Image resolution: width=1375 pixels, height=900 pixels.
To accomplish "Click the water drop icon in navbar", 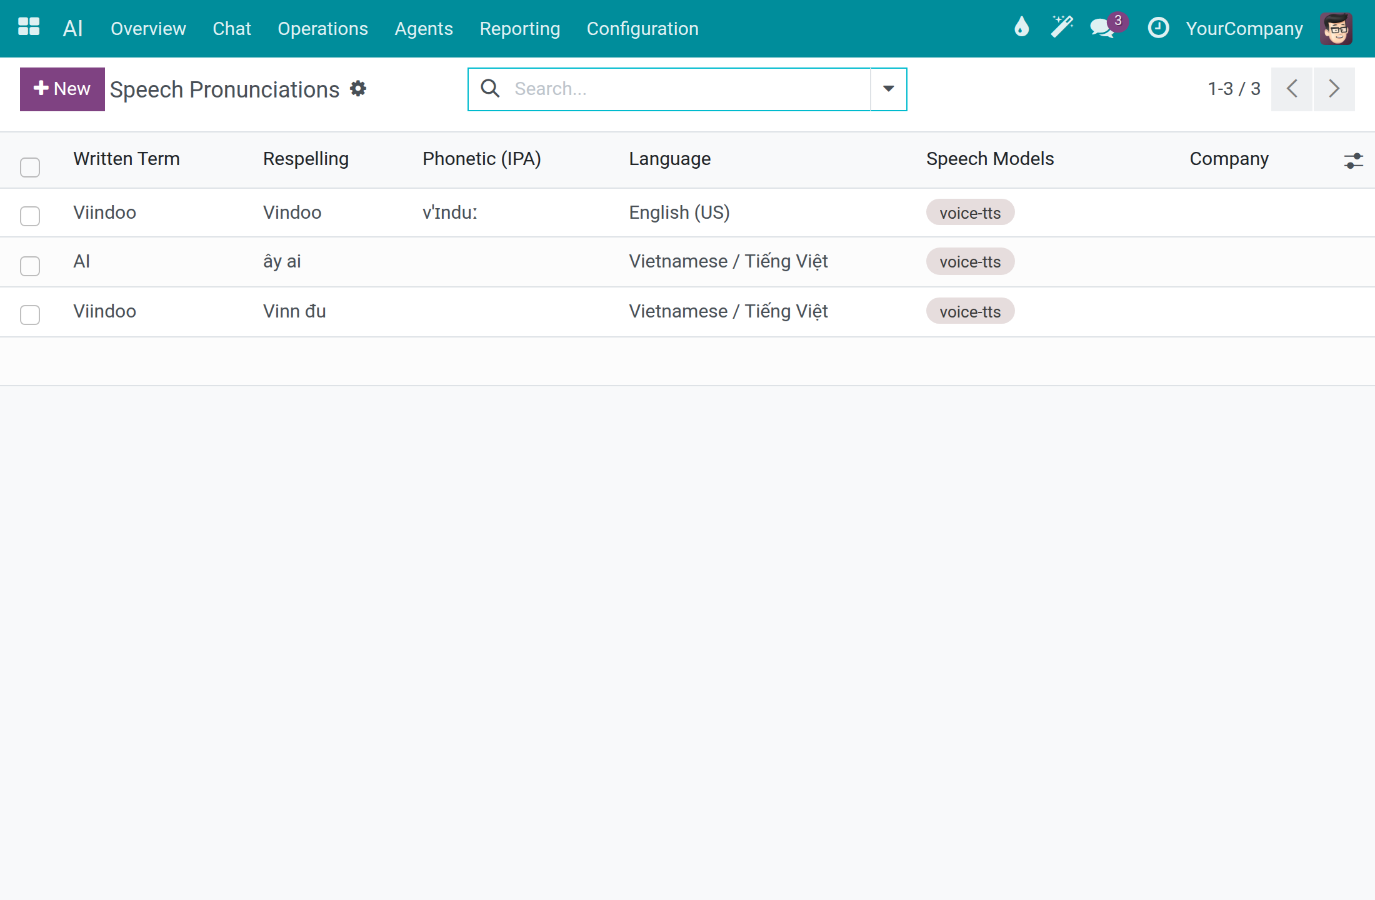I will tap(1022, 27).
